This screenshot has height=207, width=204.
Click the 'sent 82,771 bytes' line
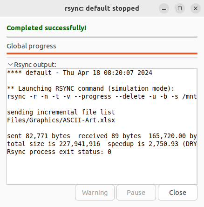coord(102,136)
